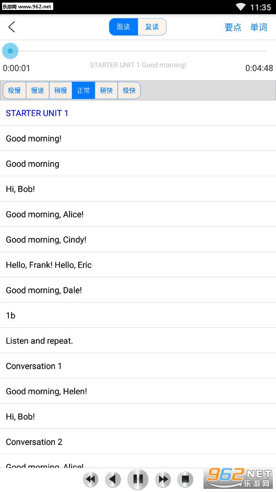Select 慢速 playback speed
276x492 pixels.
tap(38, 90)
